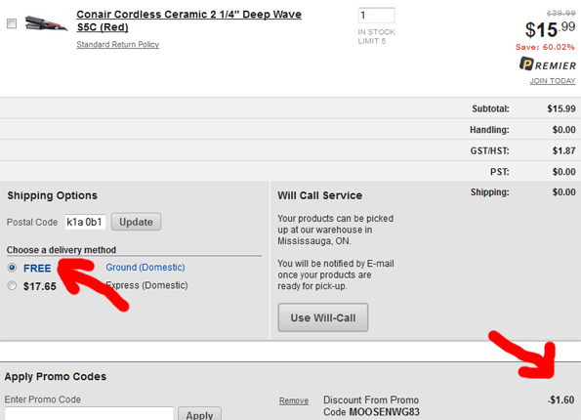The image size is (581, 420).
Task: Click the PST amount $0.00
Action: click(x=564, y=172)
